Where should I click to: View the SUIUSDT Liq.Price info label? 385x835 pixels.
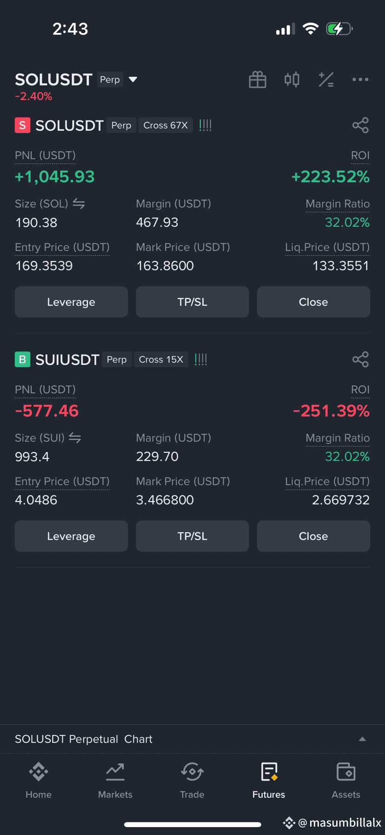coord(327,481)
